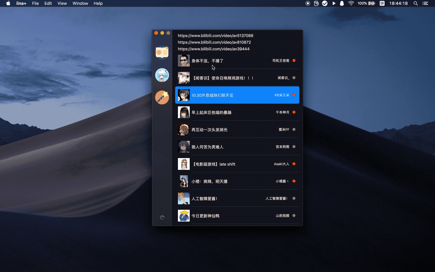This screenshot has width=435, height=272.
Task: Open the notification bell icon in the menu bar
Action: [342, 3]
